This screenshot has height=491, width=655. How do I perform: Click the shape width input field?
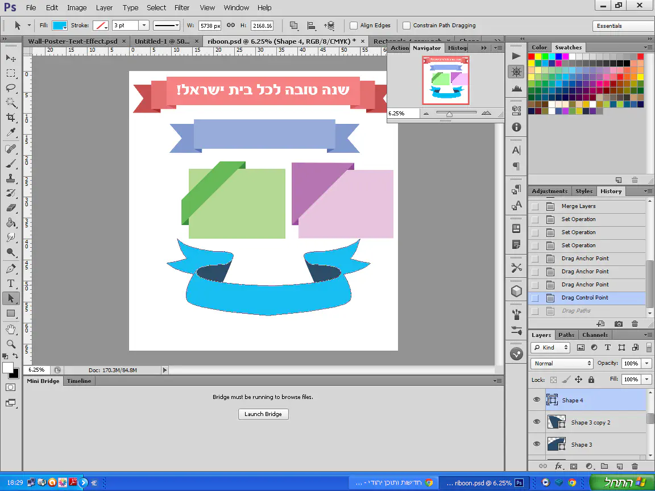[x=210, y=26]
